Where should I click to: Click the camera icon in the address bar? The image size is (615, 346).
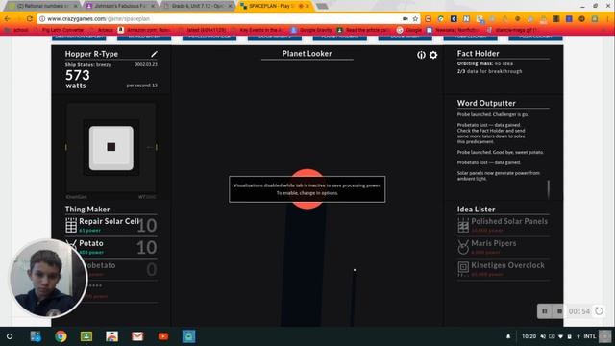406,18
